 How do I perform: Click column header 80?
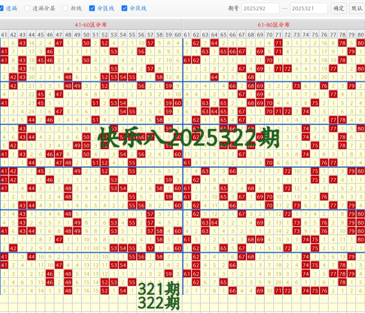tap(361, 35)
